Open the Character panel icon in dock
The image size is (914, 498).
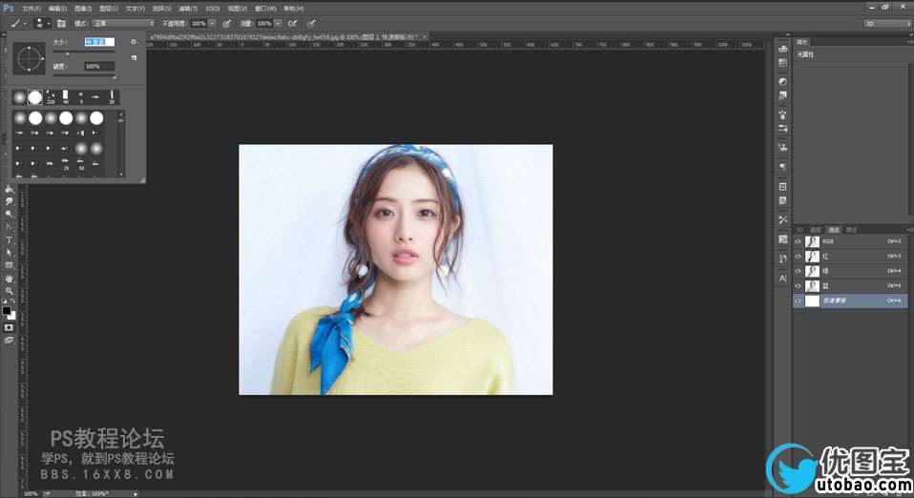tap(783, 279)
